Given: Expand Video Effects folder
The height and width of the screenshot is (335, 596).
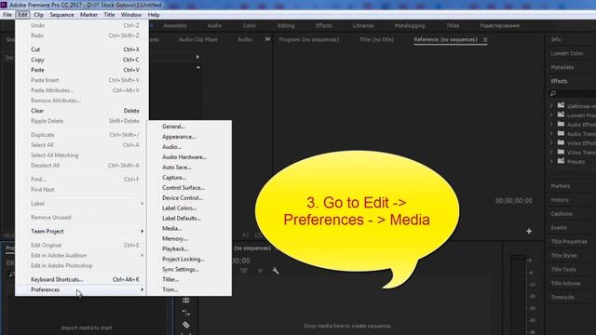Looking at the screenshot, I should pyautogui.click(x=551, y=142).
